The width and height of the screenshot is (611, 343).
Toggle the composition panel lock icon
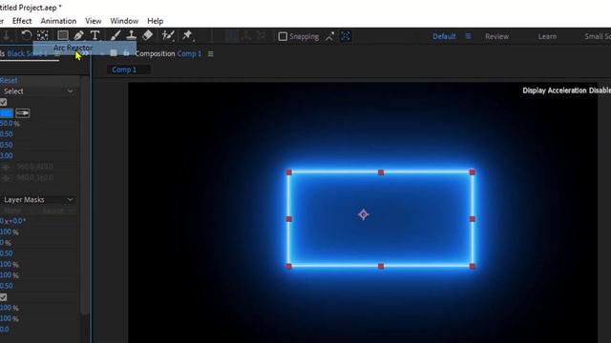point(126,53)
